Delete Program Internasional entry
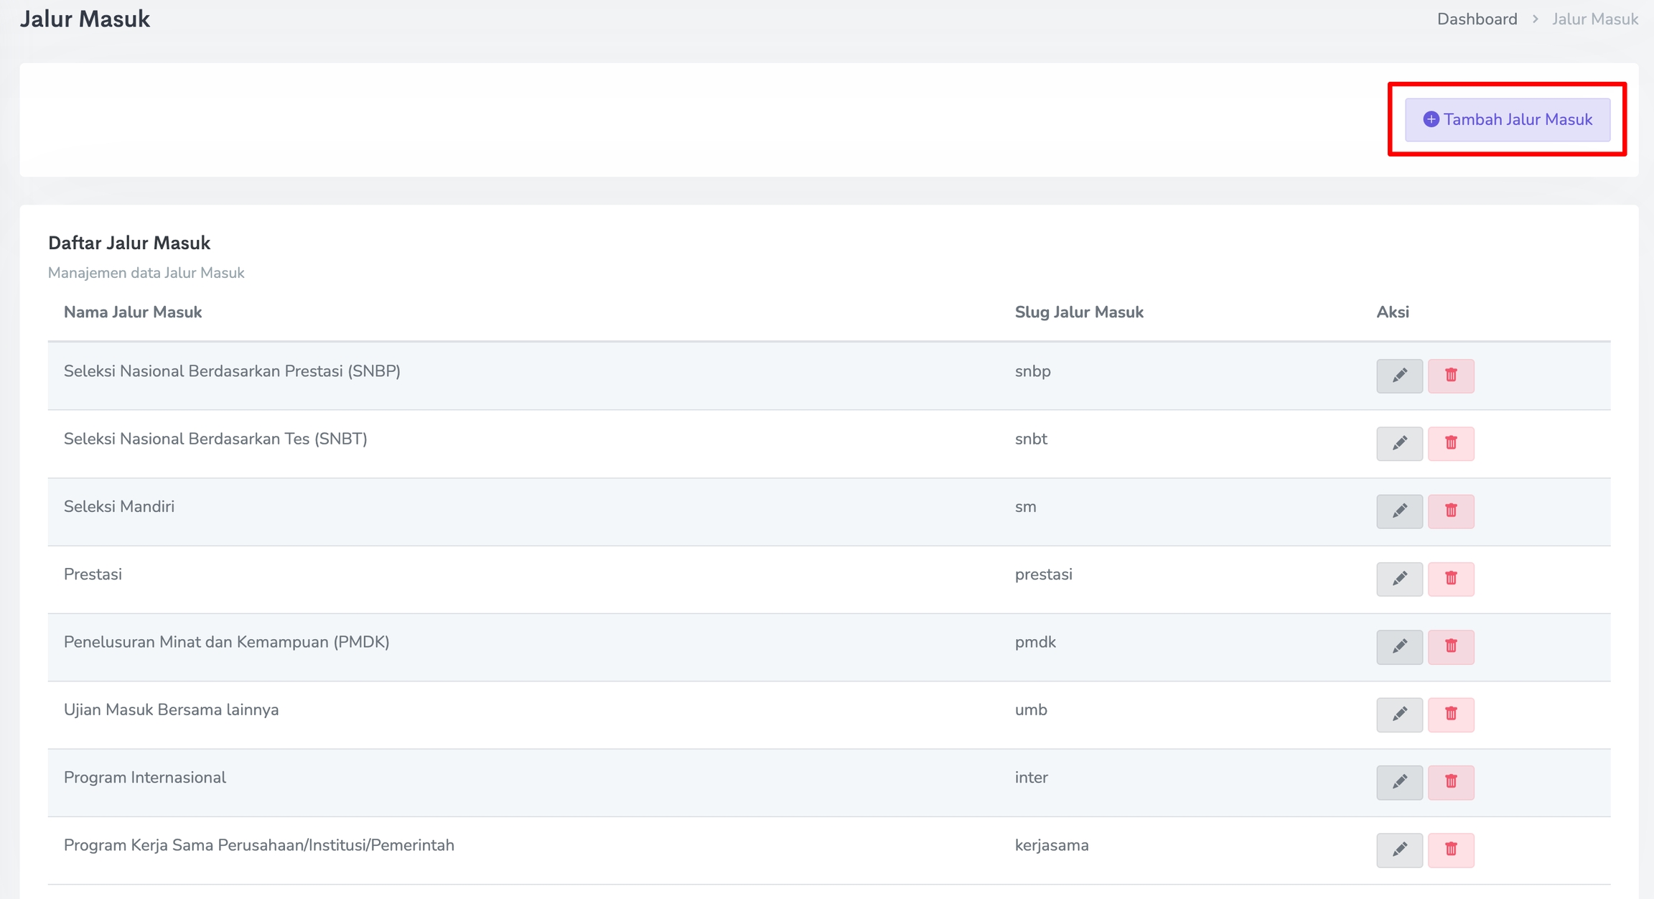The width and height of the screenshot is (1654, 899). pyautogui.click(x=1450, y=782)
